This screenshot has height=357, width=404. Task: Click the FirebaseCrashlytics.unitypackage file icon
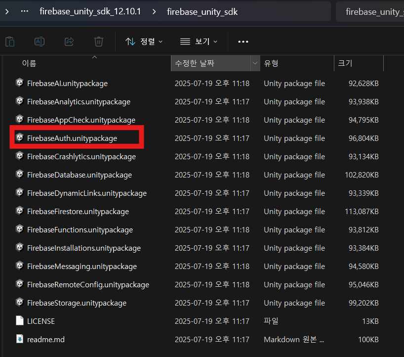click(x=20, y=156)
